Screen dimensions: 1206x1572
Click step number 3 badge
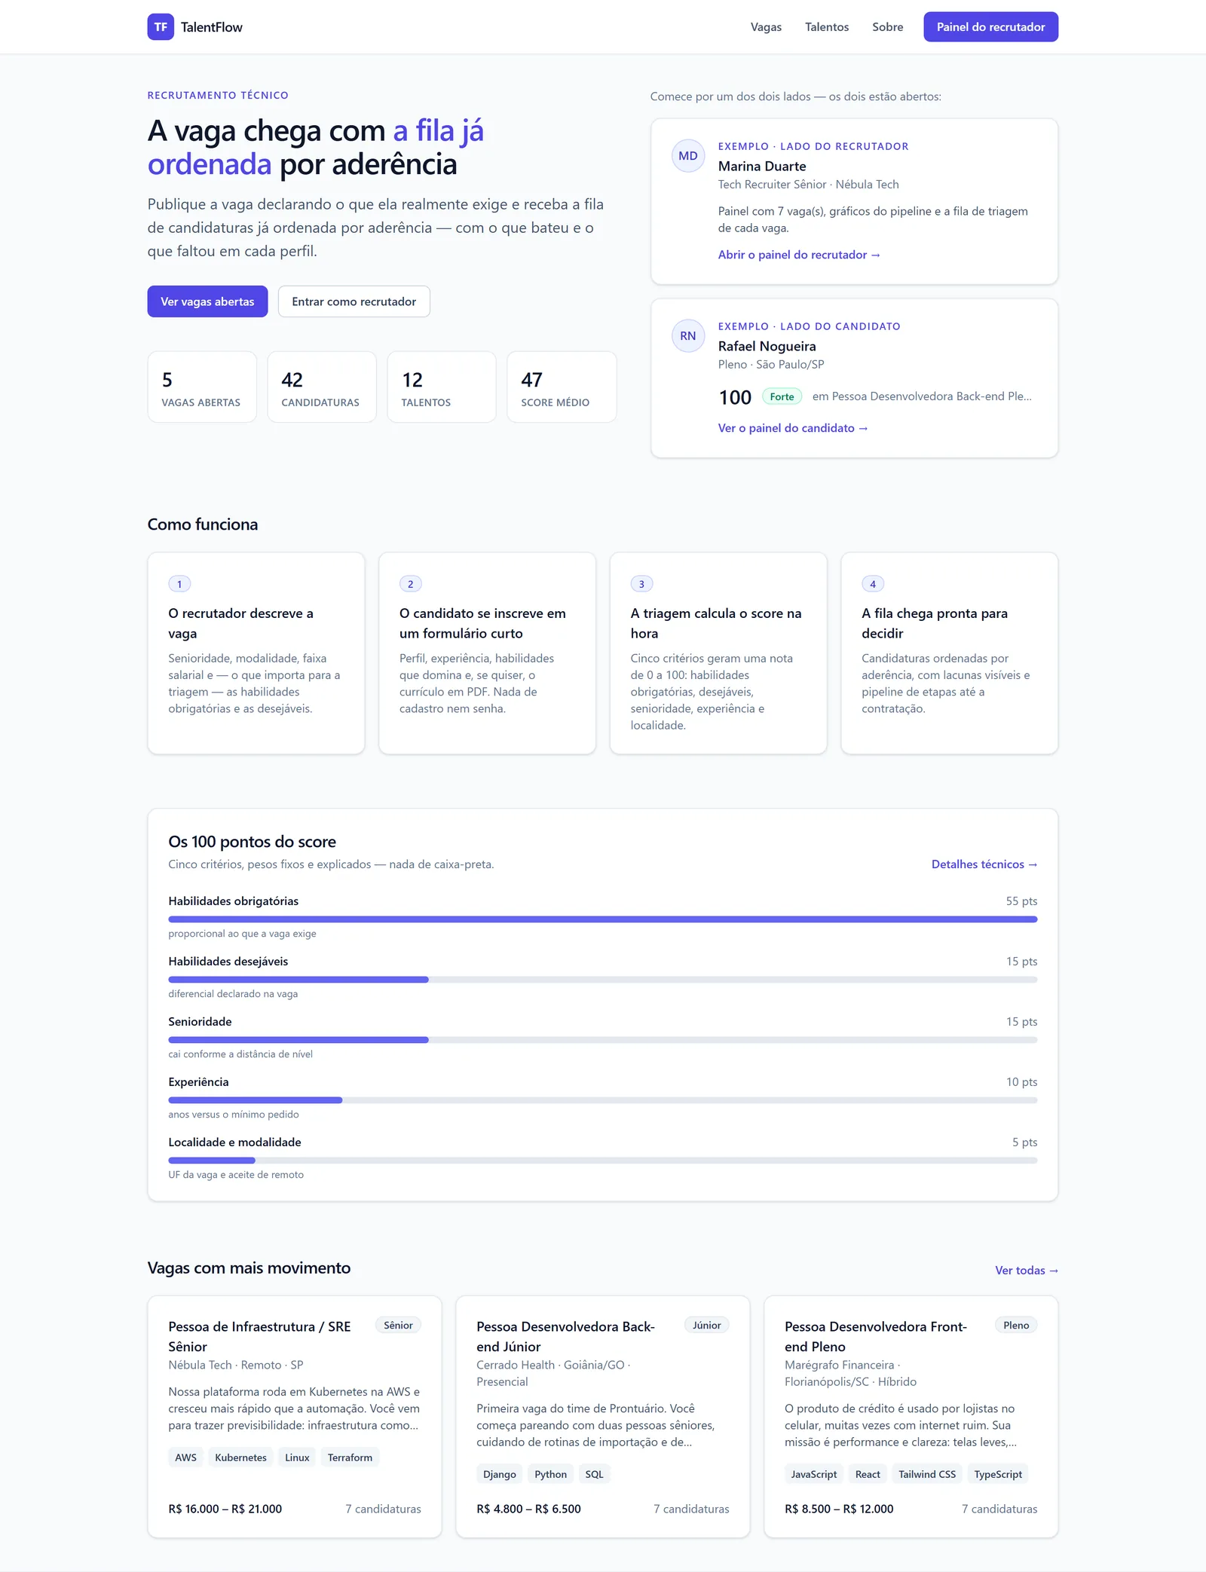pos(641,584)
